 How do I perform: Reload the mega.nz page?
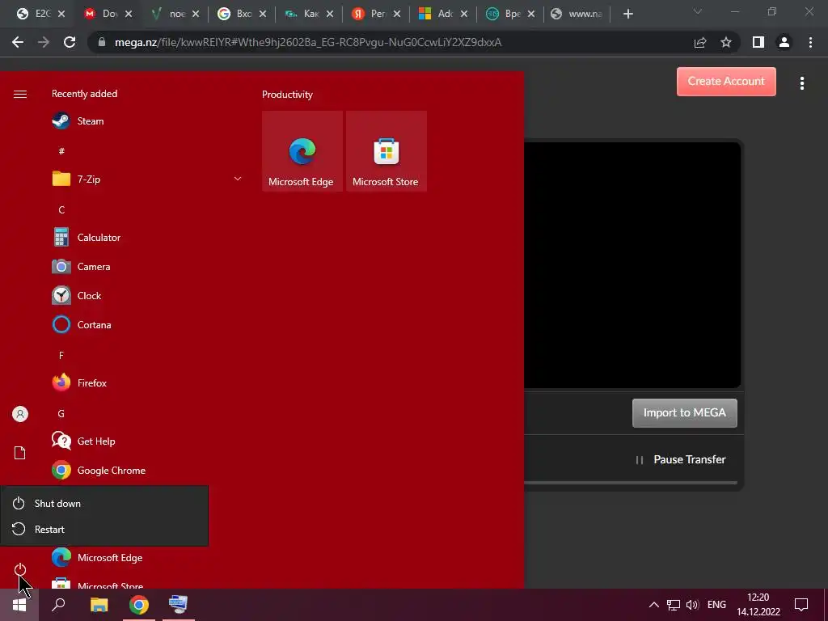click(x=70, y=42)
